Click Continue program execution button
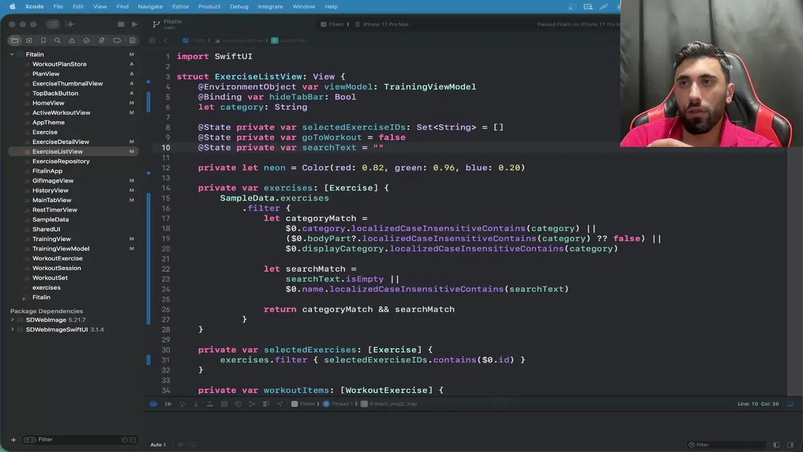 [168, 404]
